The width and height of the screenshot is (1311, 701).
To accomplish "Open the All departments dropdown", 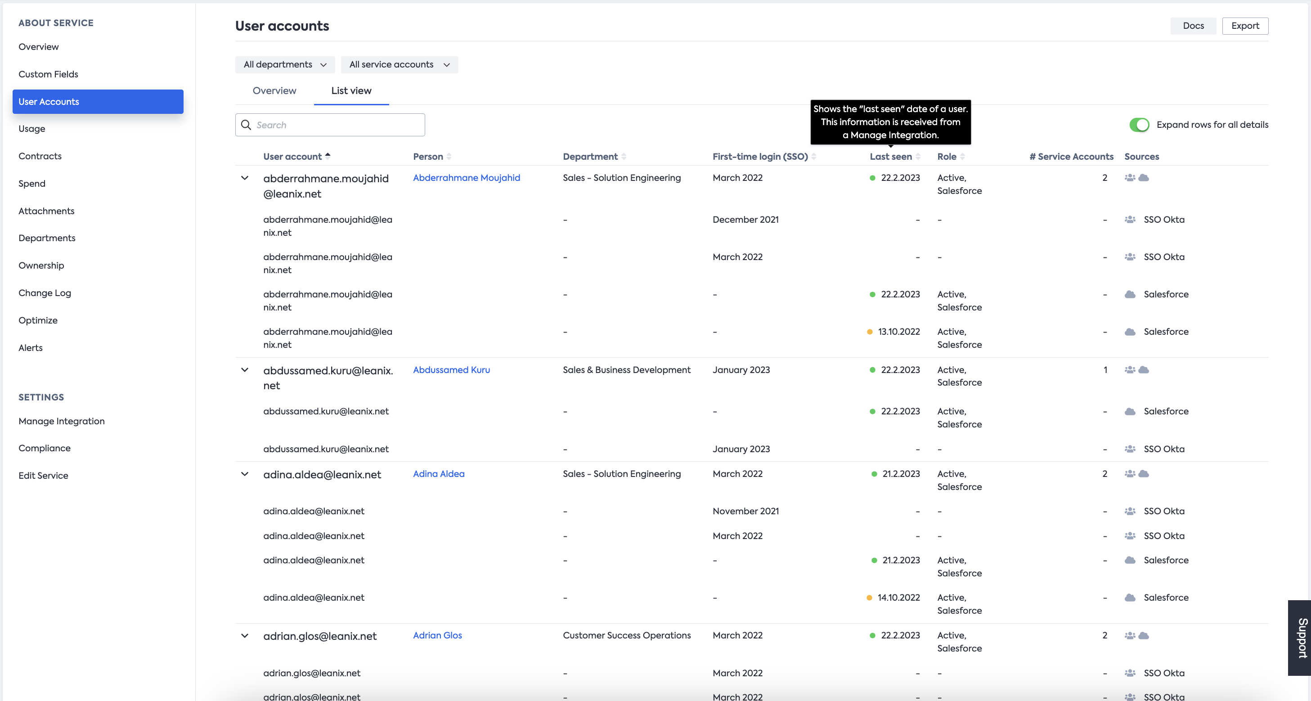I will (284, 65).
